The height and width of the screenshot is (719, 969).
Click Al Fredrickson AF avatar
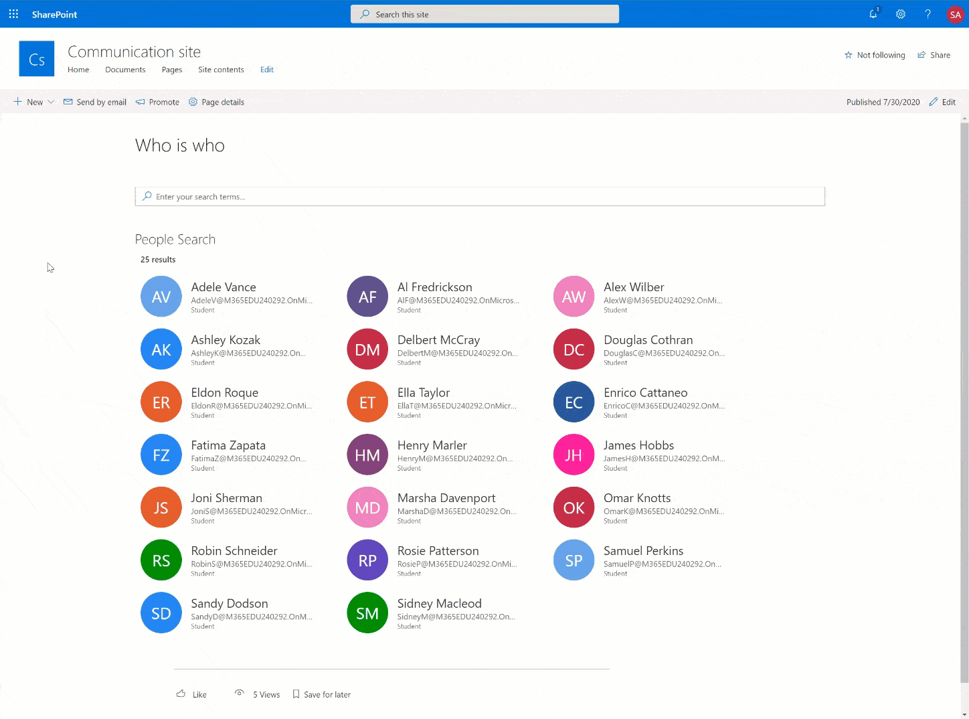[x=367, y=297]
